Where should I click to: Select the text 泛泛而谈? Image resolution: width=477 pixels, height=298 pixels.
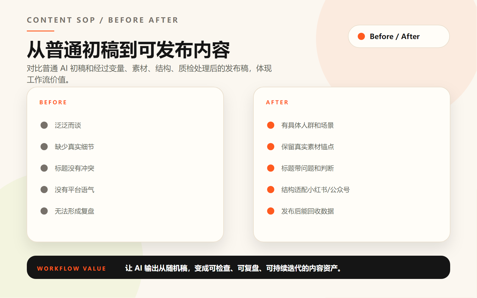[x=68, y=125]
